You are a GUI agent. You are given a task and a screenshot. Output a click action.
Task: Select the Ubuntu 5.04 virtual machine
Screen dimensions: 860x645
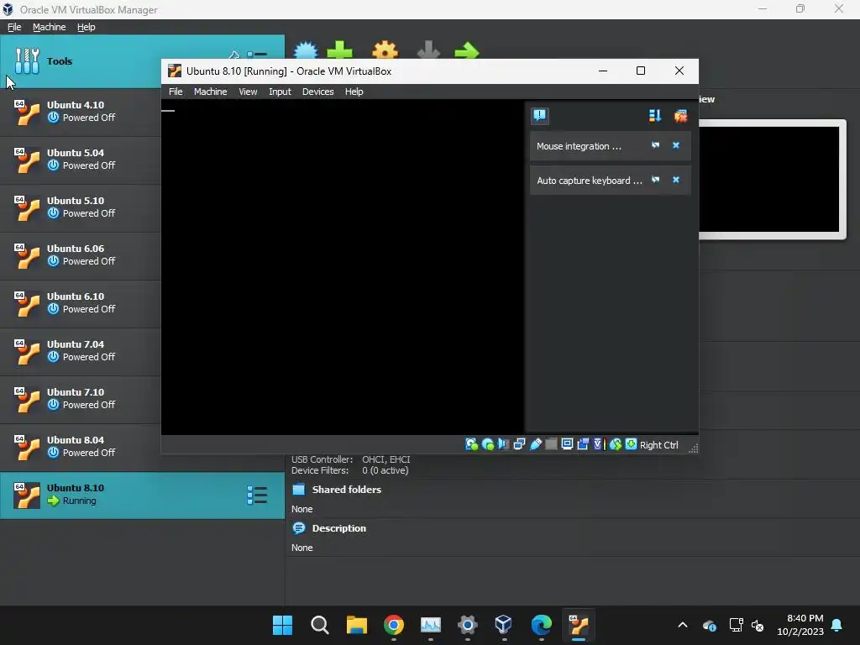[x=81, y=159]
